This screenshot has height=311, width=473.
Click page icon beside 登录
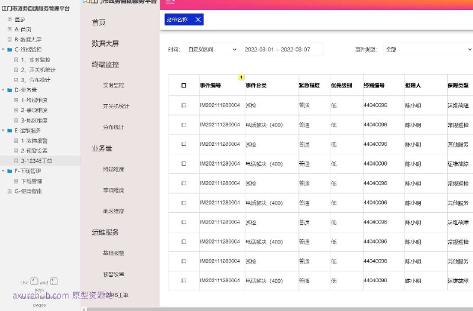pyautogui.click(x=9, y=20)
